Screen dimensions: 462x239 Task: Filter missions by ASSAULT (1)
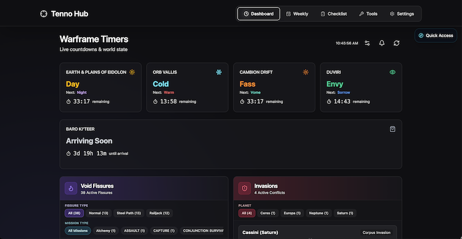click(134, 231)
